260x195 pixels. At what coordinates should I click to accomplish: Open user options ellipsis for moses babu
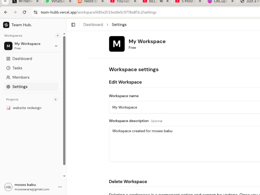tap(60, 187)
